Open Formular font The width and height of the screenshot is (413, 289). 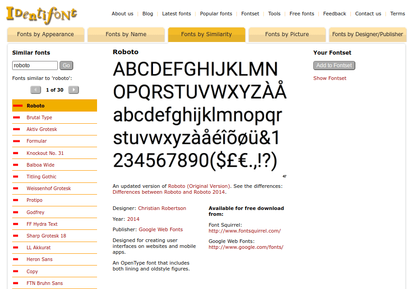coord(37,141)
